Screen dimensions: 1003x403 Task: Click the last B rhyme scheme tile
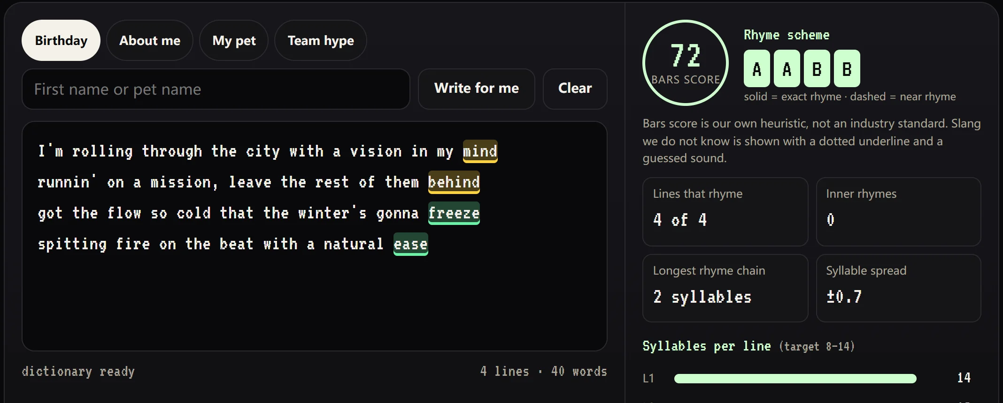[847, 68]
